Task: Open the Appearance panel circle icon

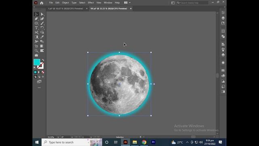Action: pos(223,63)
